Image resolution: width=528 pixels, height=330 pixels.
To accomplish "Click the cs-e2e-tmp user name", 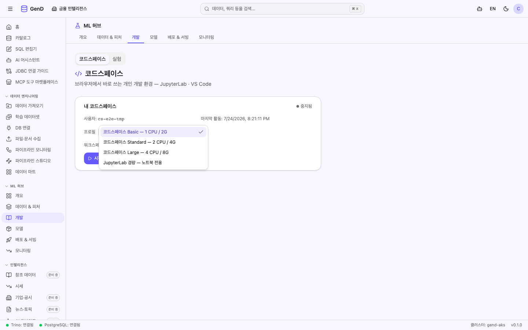I will [111, 119].
